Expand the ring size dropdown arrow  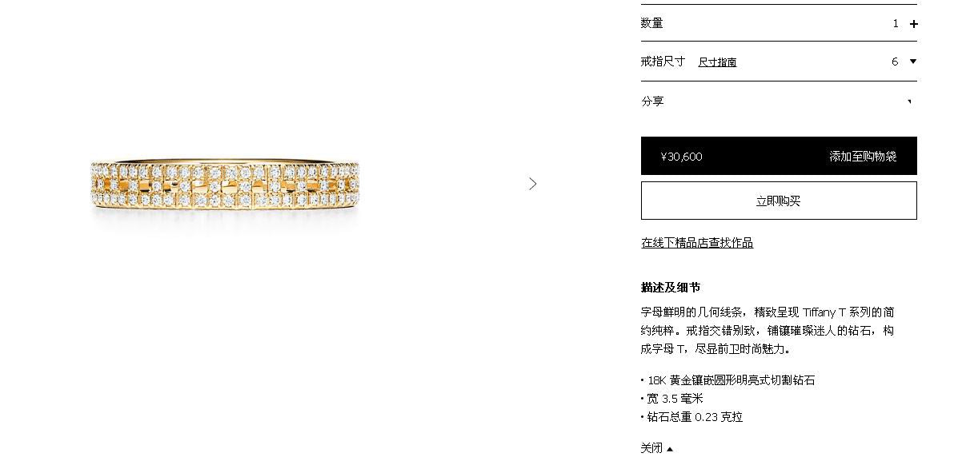913,62
